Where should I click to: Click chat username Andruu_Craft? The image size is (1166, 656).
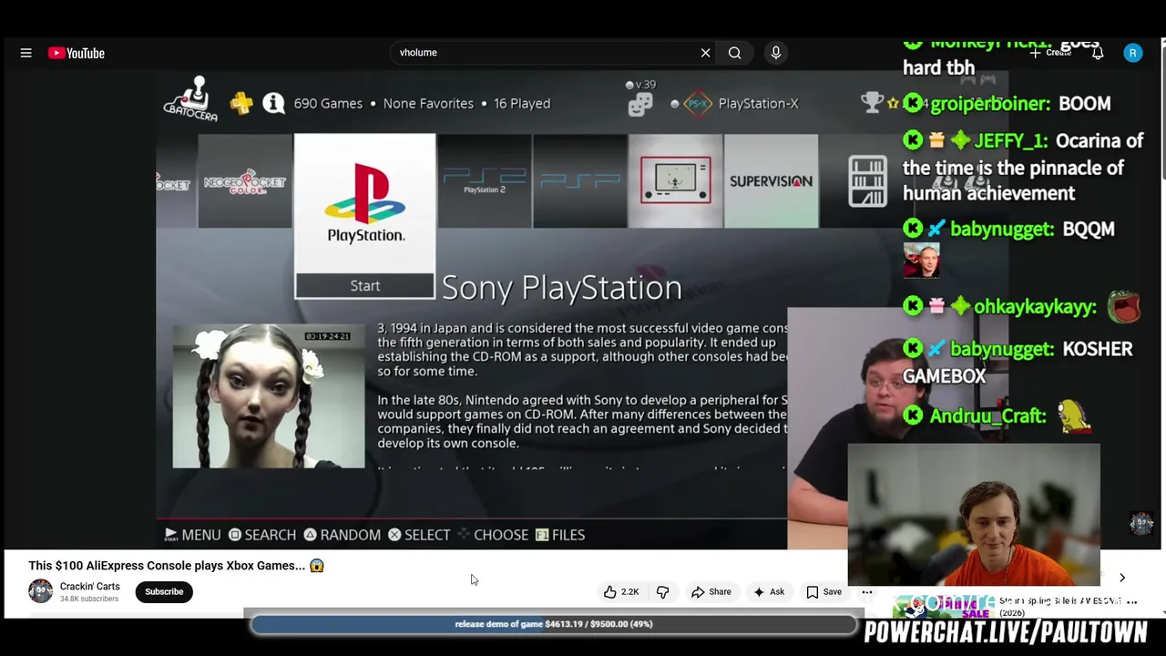click(x=987, y=416)
